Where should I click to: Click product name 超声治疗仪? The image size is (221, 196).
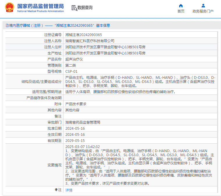[x=74, y=59]
